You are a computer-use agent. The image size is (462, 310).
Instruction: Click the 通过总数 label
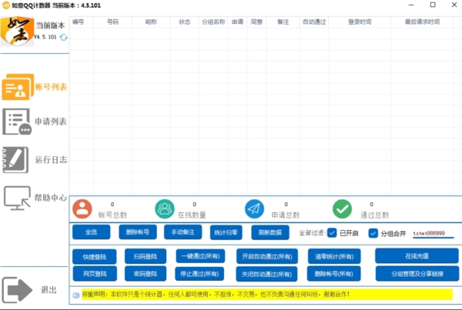(374, 215)
